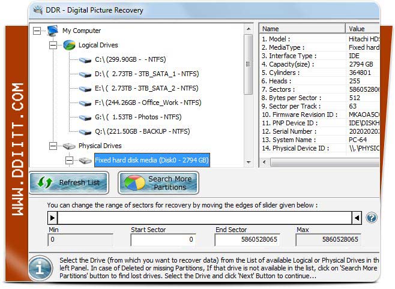395x289 pixels.
Task: Click the Name column header
Action: point(303,29)
